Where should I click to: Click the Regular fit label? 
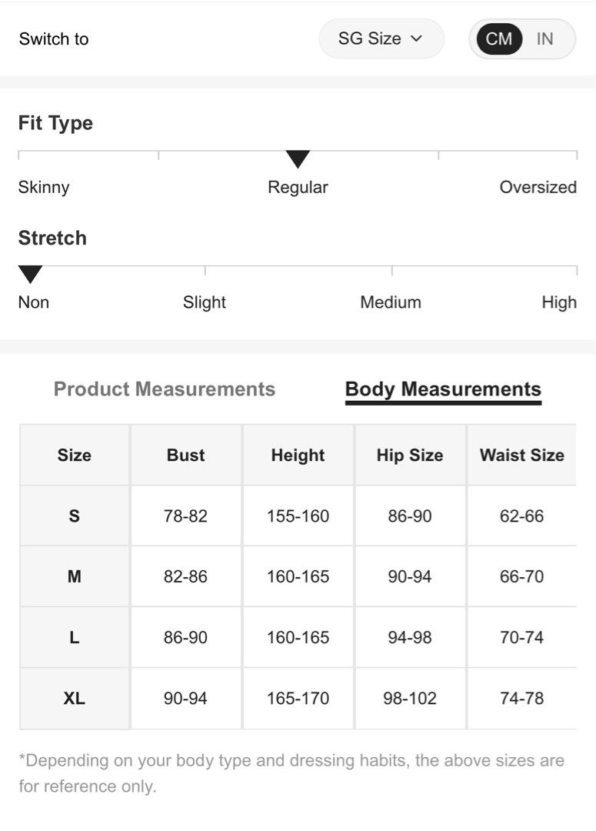[x=298, y=187]
